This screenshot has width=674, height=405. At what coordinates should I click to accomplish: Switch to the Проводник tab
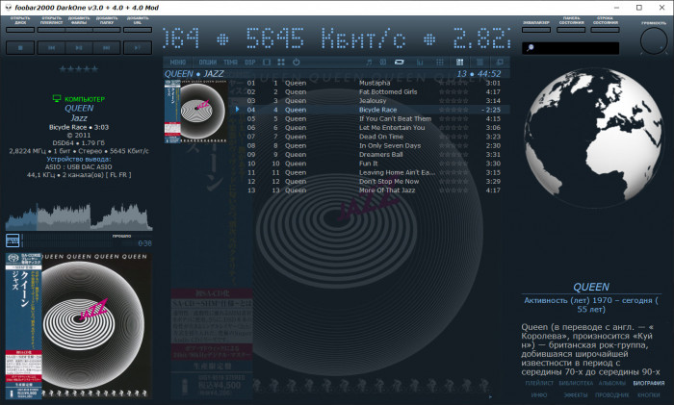[x=612, y=394]
